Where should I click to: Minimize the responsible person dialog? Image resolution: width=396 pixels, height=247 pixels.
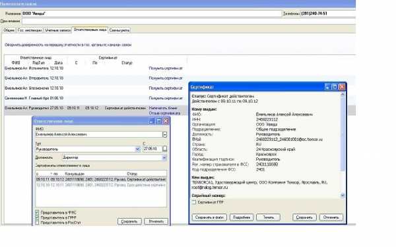pyautogui.click(x=151, y=121)
